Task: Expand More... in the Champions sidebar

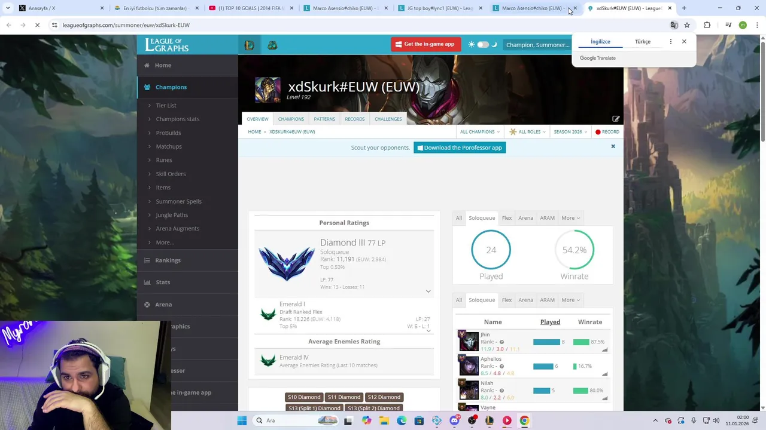Action: [x=165, y=242]
